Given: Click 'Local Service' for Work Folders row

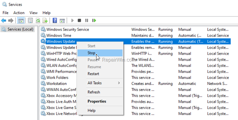Looking at the screenshot, I should point(218,77).
